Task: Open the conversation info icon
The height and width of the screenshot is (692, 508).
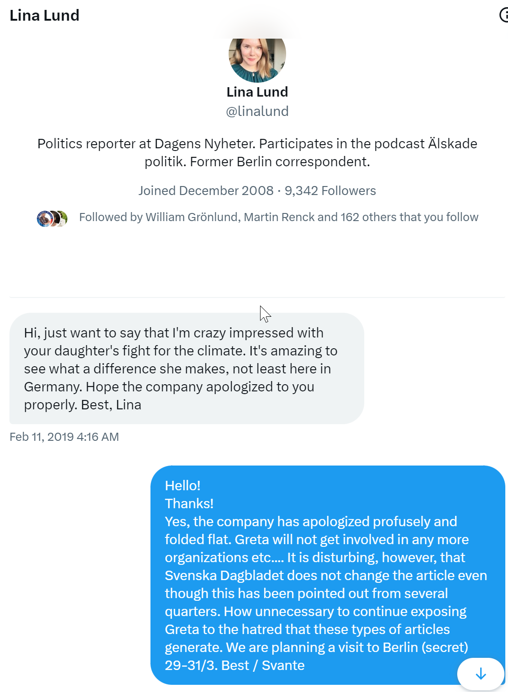Action: (504, 15)
